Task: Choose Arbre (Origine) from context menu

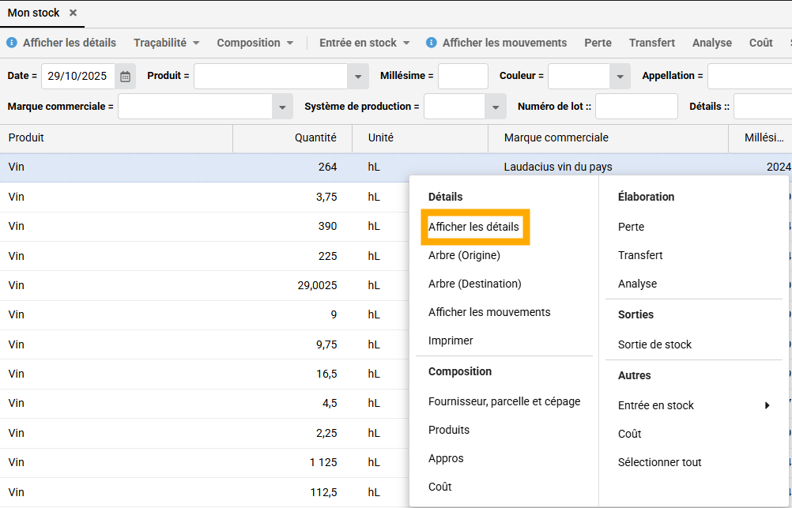Action: pos(464,255)
